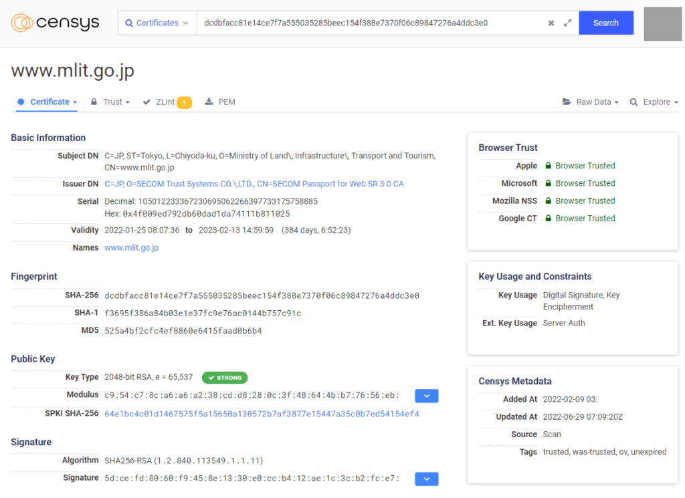Click the validity start date 2022-01-25 08:07:36
The height and width of the screenshot is (498, 685).
pyautogui.click(x=142, y=230)
